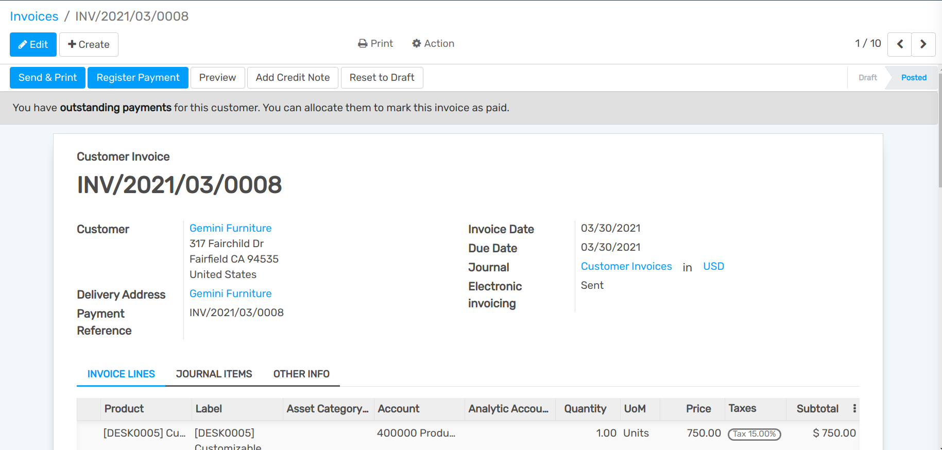Open column options kebab menu

click(x=854, y=408)
